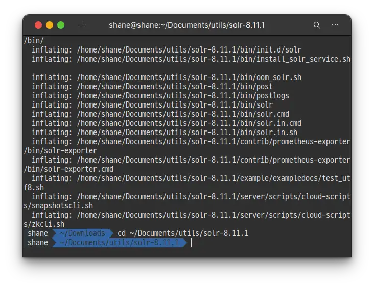This screenshot has height=288, width=374.
Task: Open the three-dots options menu
Action: click(335, 25)
